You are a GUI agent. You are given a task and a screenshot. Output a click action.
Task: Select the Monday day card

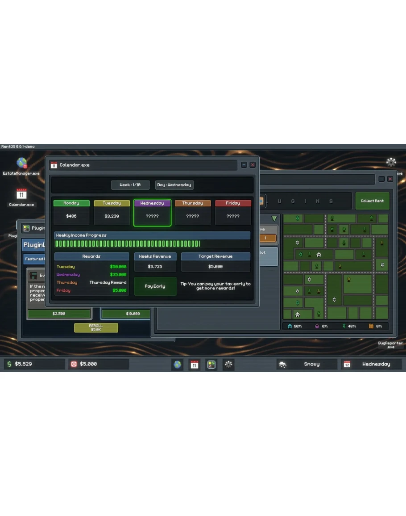tap(71, 213)
